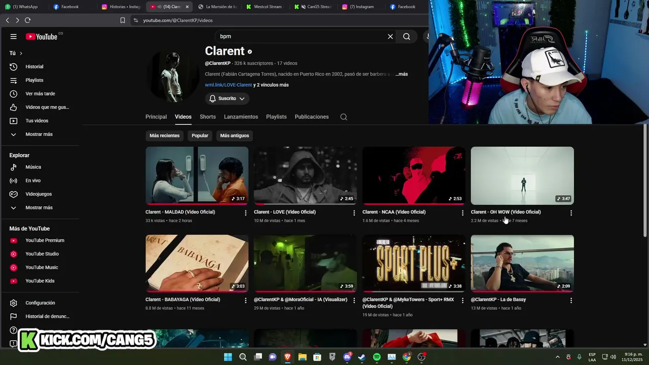Screen dimensions: 649x365
Task: Switch to La Mansión browser tab
Action: (x=218, y=7)
